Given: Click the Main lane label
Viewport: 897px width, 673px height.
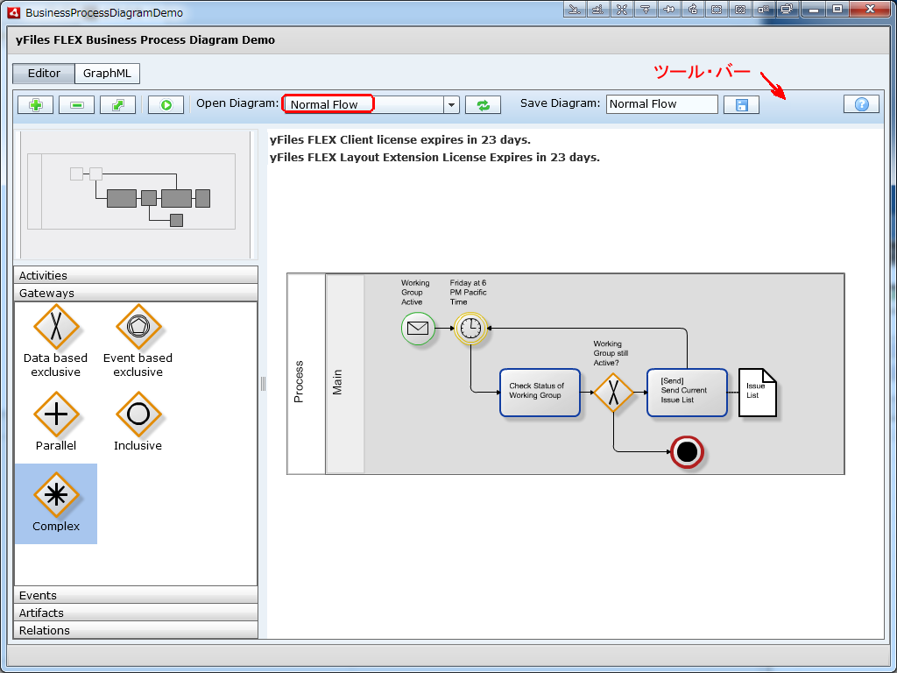Looking at the screenshot, I should pyautogui.click(x=337, y=382).
